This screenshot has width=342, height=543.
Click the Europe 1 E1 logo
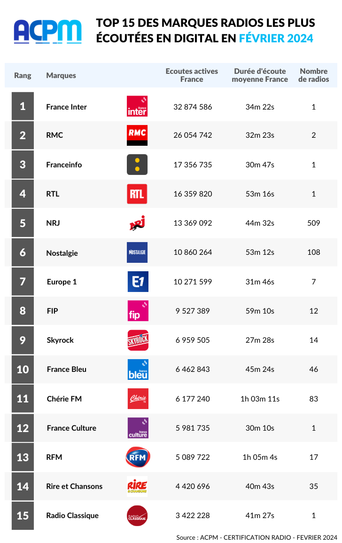pyautogui.click(x=138, y=282)
